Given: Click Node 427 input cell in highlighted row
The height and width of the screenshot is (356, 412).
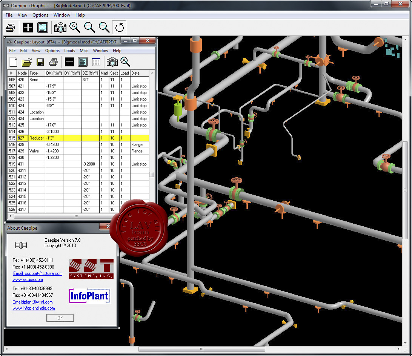Looking at the screenshot, I should (x=22, y=138).
